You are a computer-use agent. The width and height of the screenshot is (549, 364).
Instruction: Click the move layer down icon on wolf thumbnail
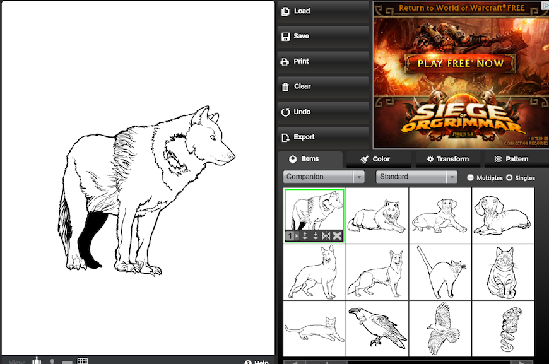[x=316, y=236]
